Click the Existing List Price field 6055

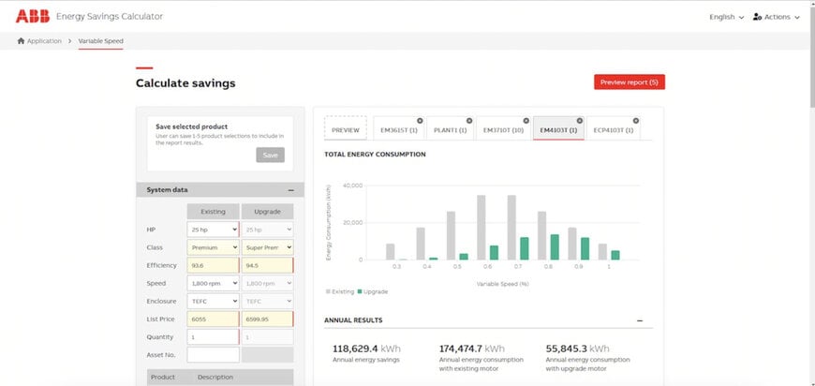pos(213,319)
